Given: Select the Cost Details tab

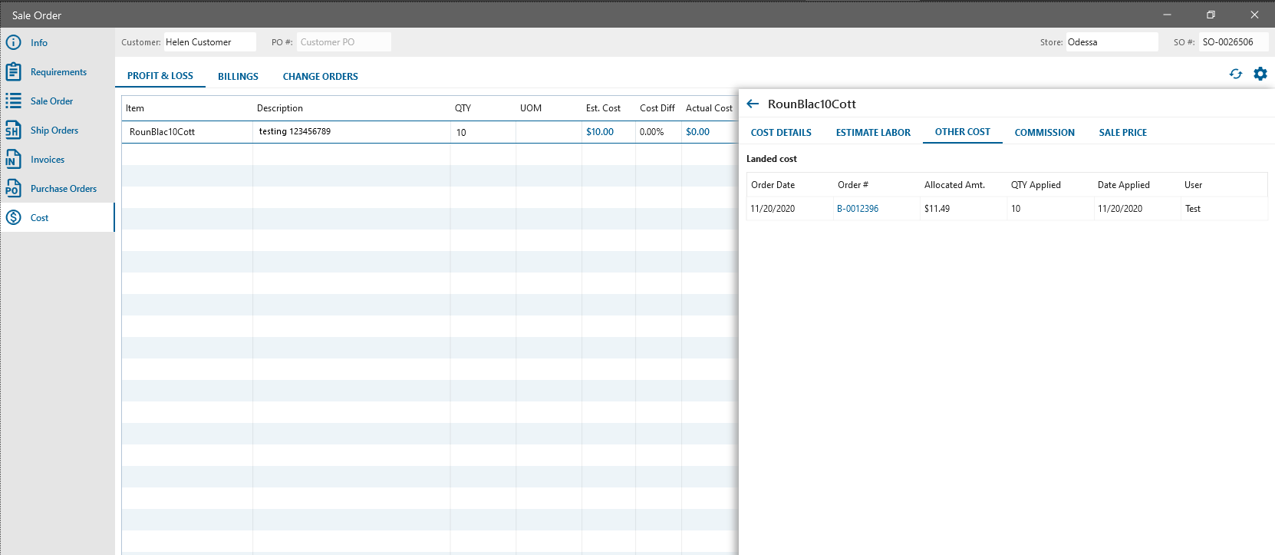Looking at the screenshot, I should tap(781, 132).
